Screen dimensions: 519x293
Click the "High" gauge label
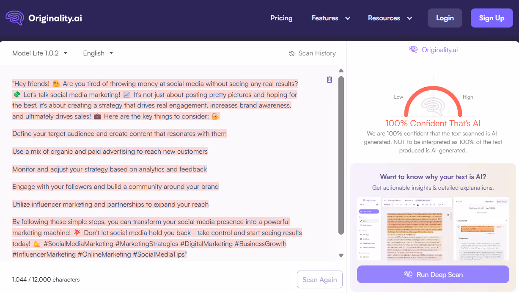468,97
